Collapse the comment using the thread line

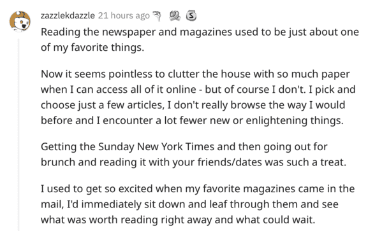coord(18,134)
